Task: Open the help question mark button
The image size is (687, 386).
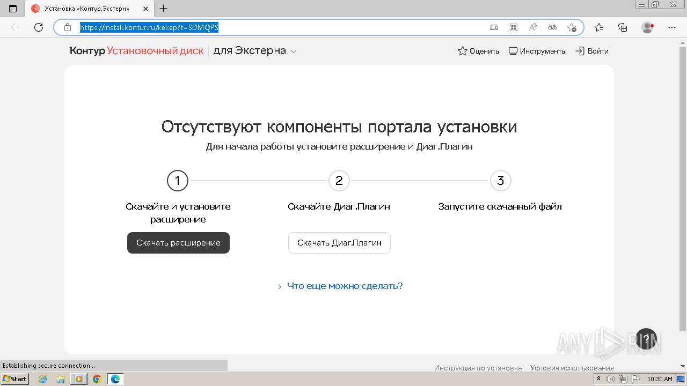Action: coord(646,339)
